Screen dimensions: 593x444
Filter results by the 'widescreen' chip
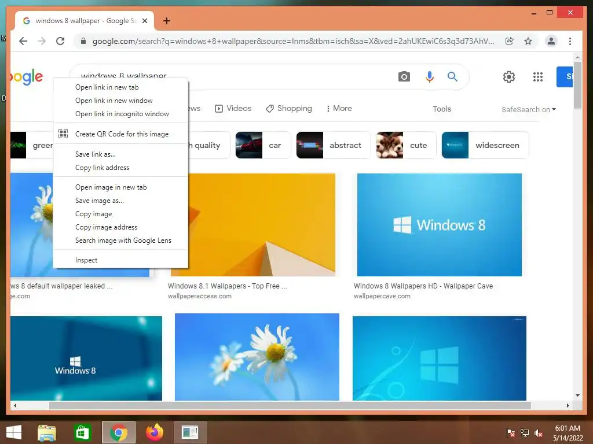(x=485, y=145)
